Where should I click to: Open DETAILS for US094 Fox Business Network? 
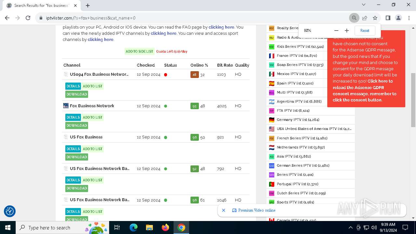tap(73, 86)
